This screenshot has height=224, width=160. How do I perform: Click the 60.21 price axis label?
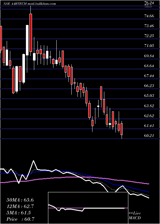coord(149,135)
